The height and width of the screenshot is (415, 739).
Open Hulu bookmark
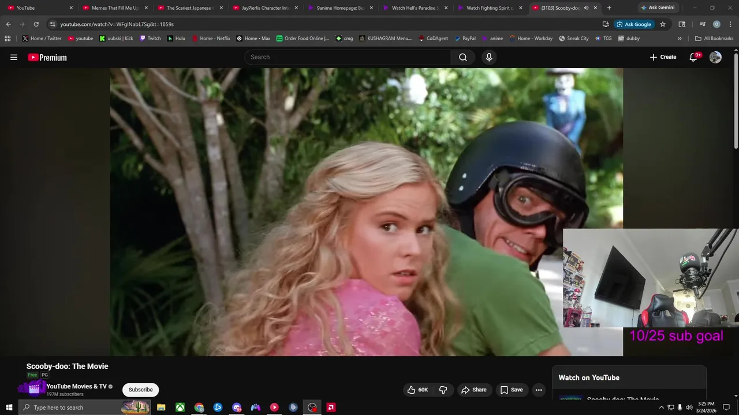176,39
